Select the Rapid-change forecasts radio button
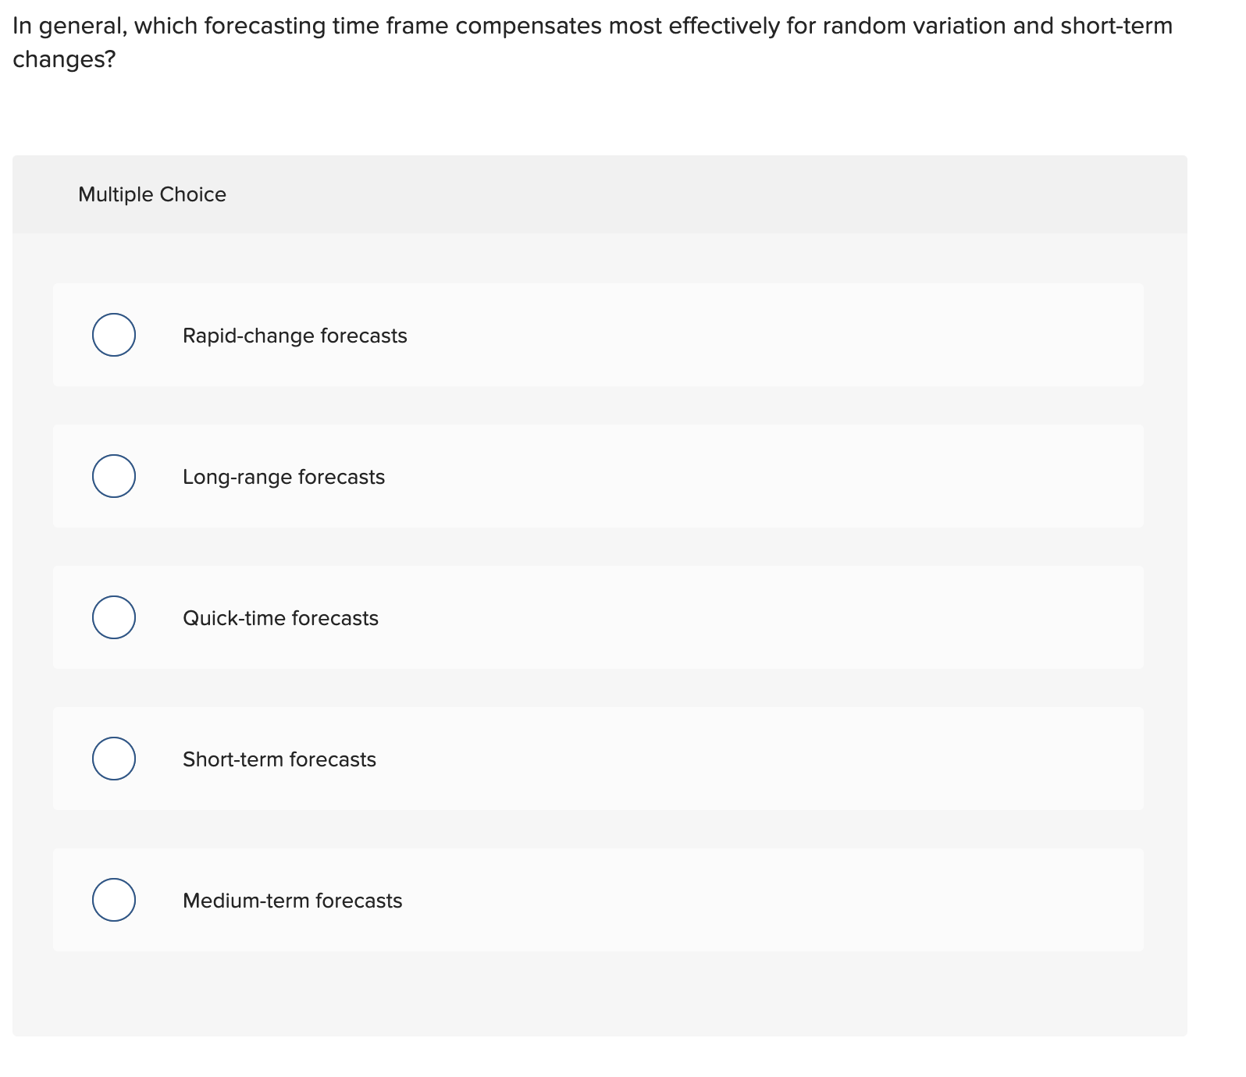1246x1077 pixels. coord(114,335)
